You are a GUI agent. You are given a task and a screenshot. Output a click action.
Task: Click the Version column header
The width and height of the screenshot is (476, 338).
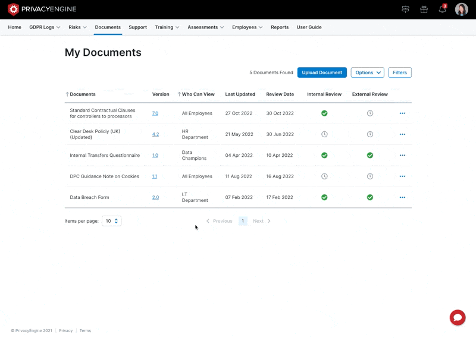(x=161, y=94)
